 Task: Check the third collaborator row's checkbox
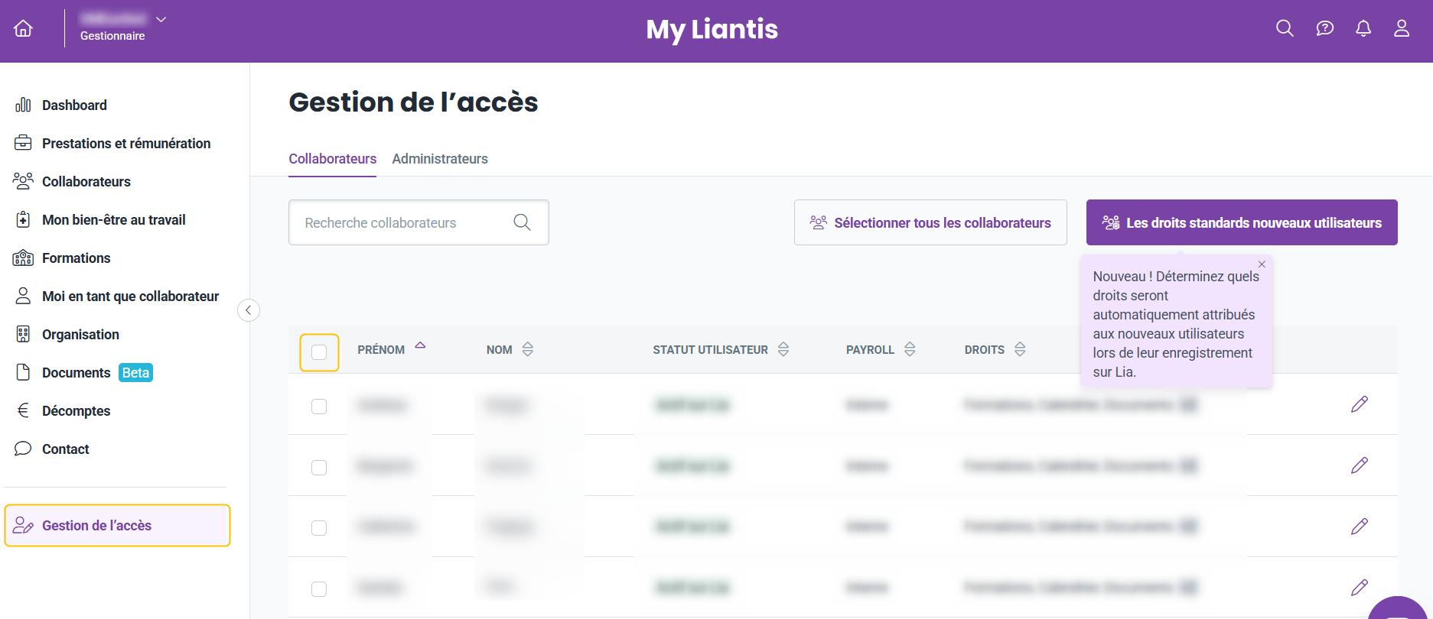(319, 528)
